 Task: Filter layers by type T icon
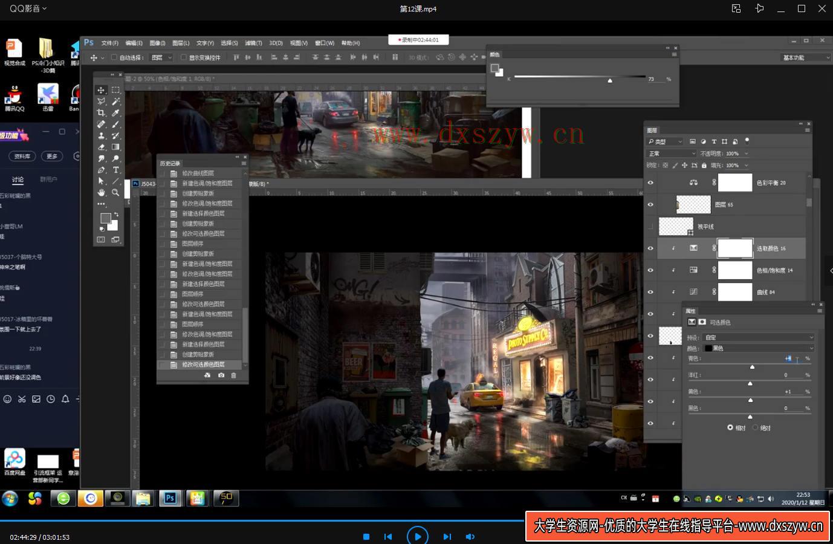pos(714,141)
